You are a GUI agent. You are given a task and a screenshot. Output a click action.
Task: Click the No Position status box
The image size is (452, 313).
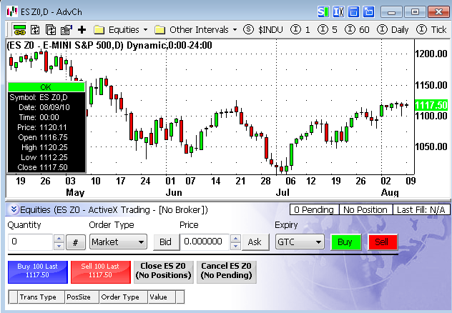365,209
